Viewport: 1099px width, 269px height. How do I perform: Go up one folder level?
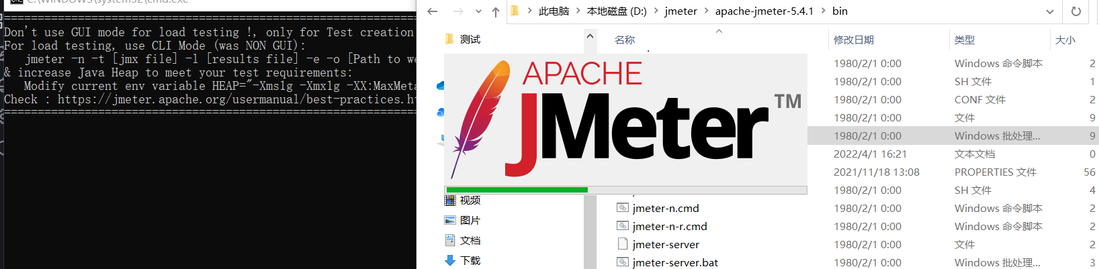[496, 11]
